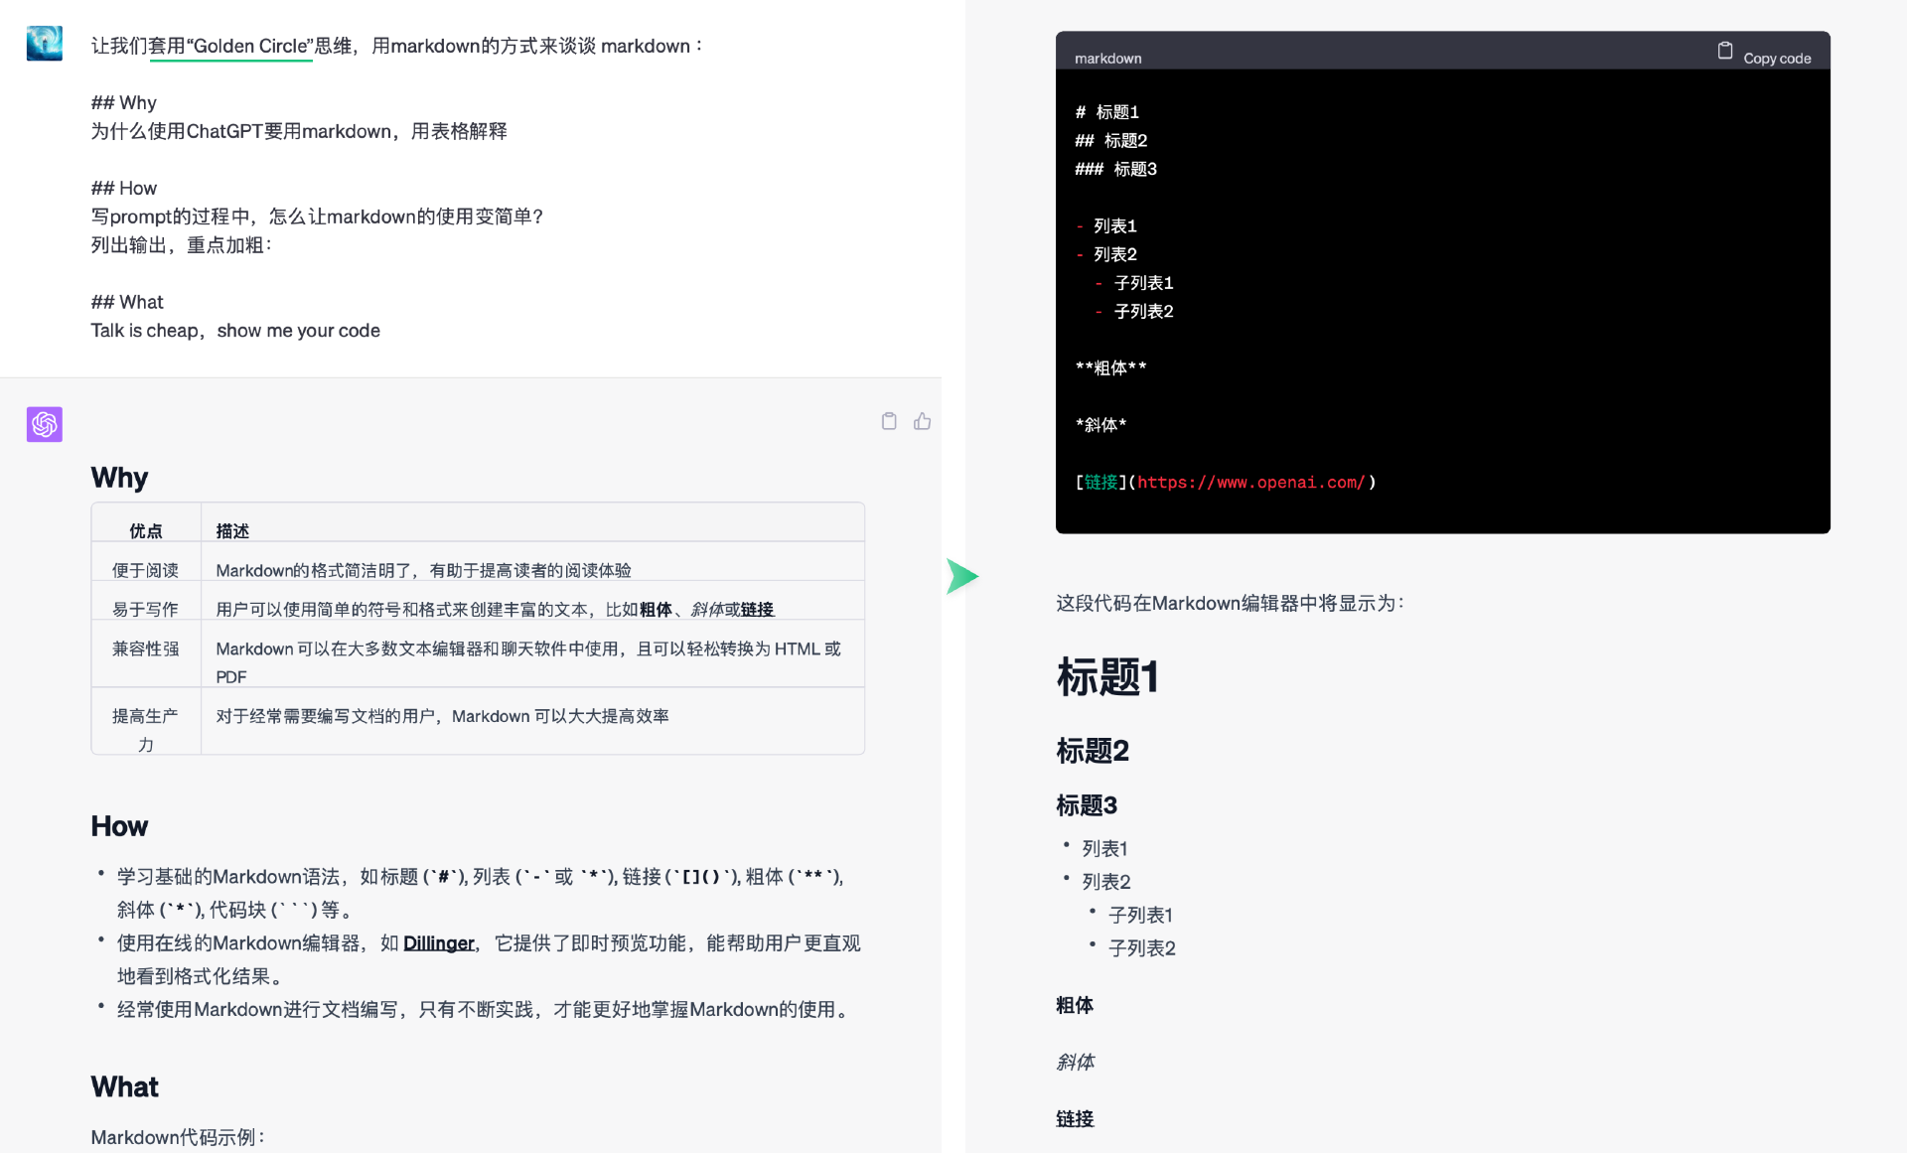
Task: Click the rendered 标题1 heading
Action: (1107, 677)
